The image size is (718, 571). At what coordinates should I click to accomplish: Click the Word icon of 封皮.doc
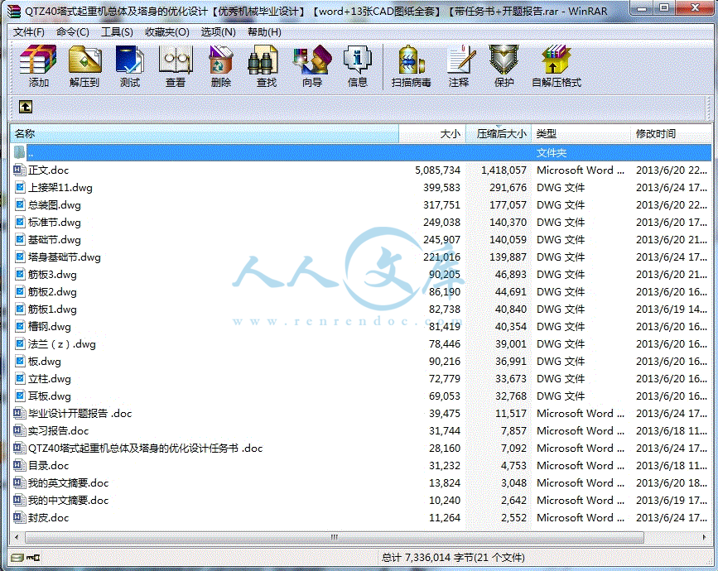pyautogui.click(x=19, y=518)
